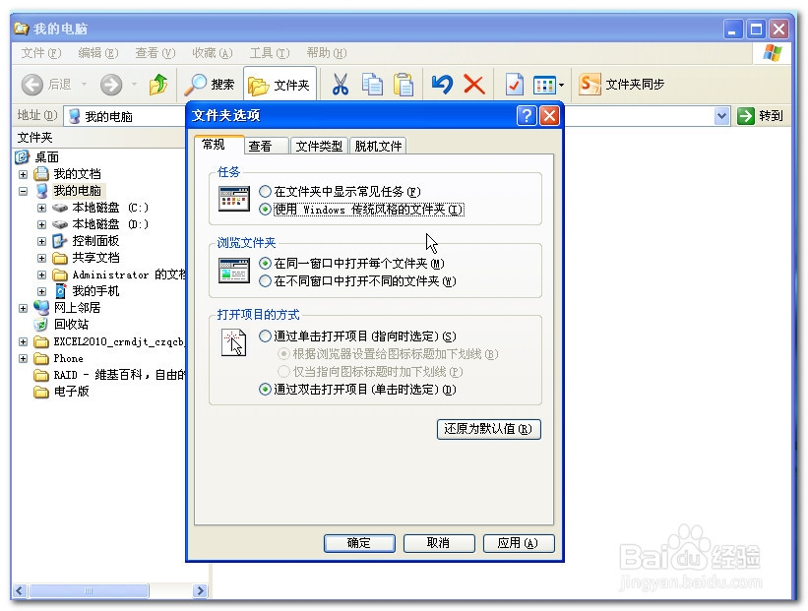Expand 本地磁盘 (C:) in the folder tree
This screenshot has width=808, height=611.
(x=40, y=208)
